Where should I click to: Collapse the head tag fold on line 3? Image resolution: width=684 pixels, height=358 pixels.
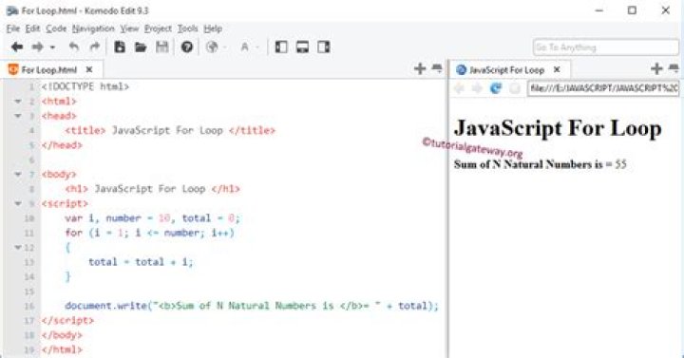click(18, 116)
